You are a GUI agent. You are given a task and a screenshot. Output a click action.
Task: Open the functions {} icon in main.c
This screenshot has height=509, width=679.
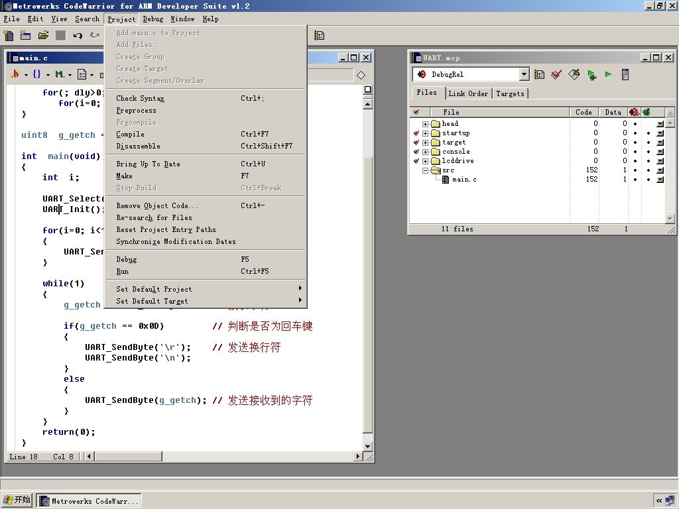click(37, 74)
